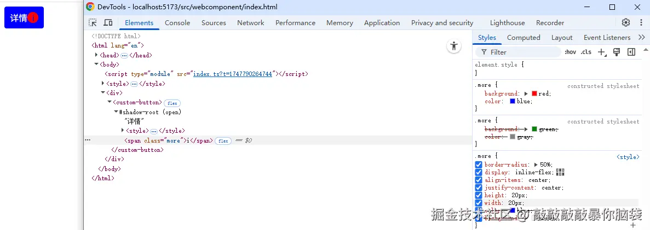Viewport: 650px width, 230px height.
Task: Expand the background green shorthand triangle
Action: (x=526, y=129)
